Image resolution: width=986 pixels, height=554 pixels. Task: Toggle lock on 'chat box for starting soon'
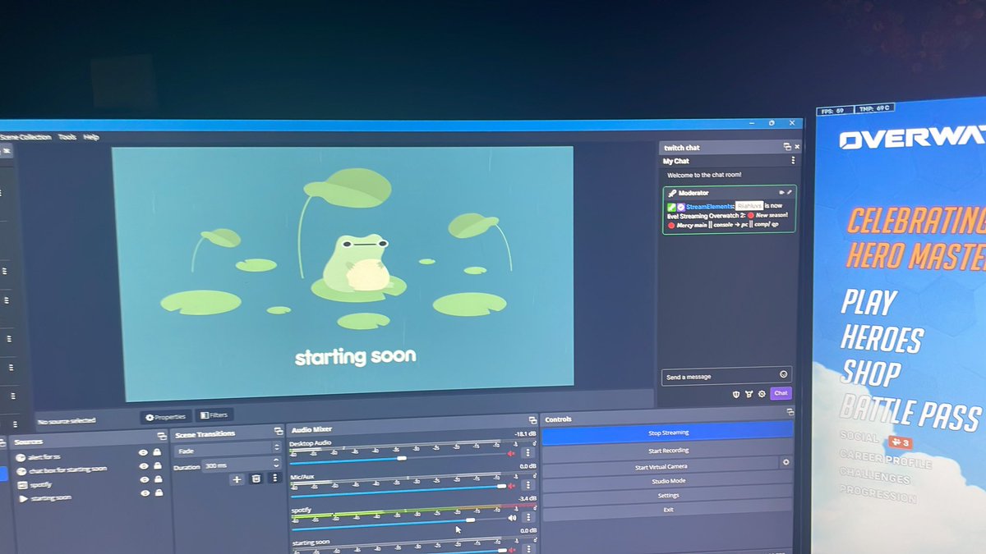click(158, 466)
